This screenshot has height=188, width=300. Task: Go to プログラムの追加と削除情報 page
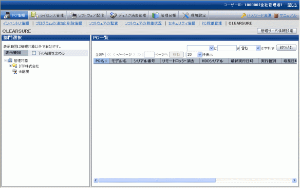point(59,23)
